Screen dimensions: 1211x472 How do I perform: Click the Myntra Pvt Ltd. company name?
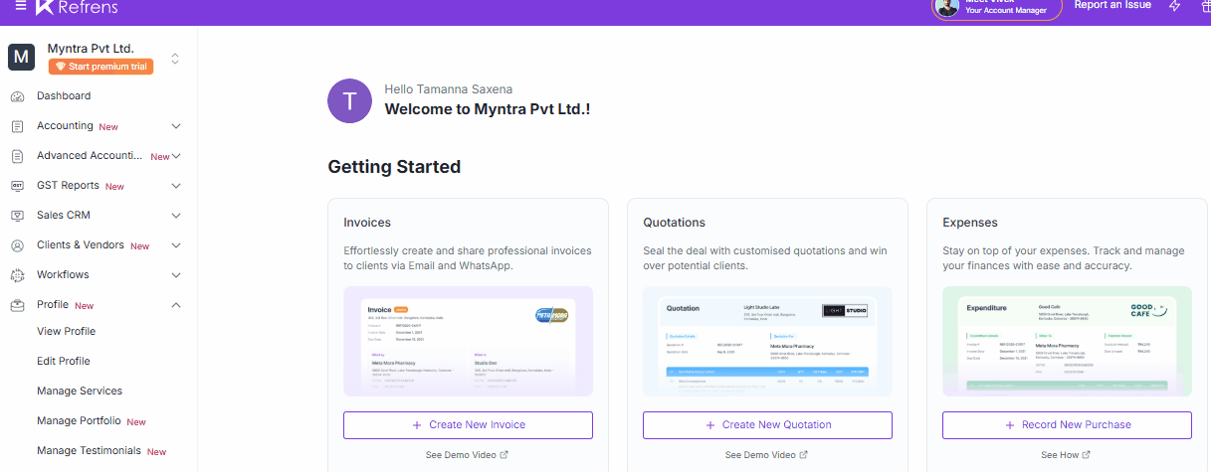(91, 49)
